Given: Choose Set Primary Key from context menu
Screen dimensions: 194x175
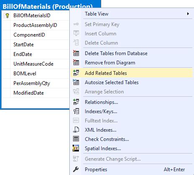Looking at the screenshot, I should [131, 24].
